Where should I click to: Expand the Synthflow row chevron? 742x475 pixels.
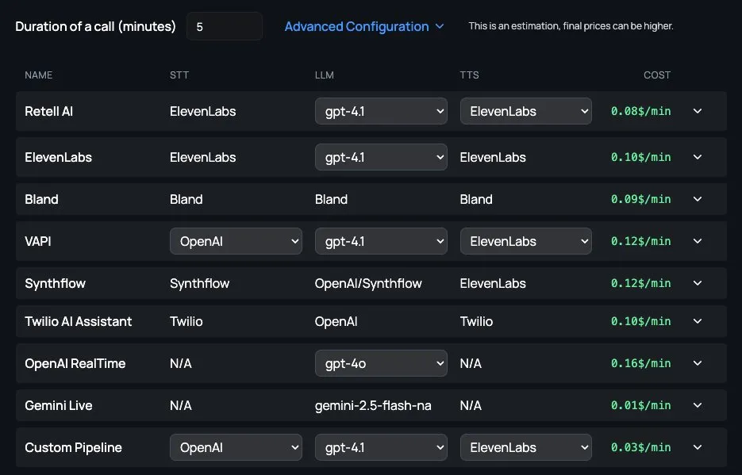point(698,283)
